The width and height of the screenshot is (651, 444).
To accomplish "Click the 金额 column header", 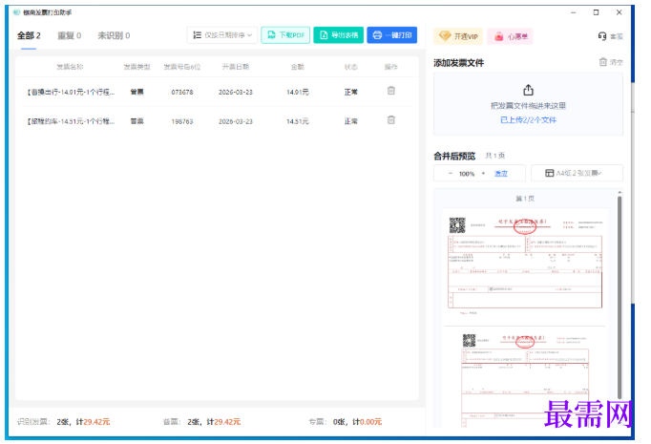I will tap(297, 67).
